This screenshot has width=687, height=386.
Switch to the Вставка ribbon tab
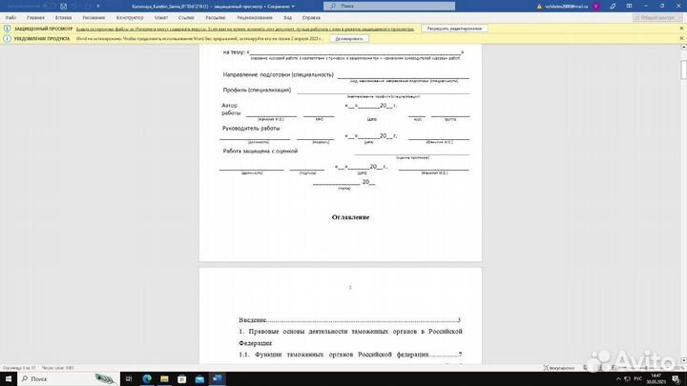tap(63, 17)
